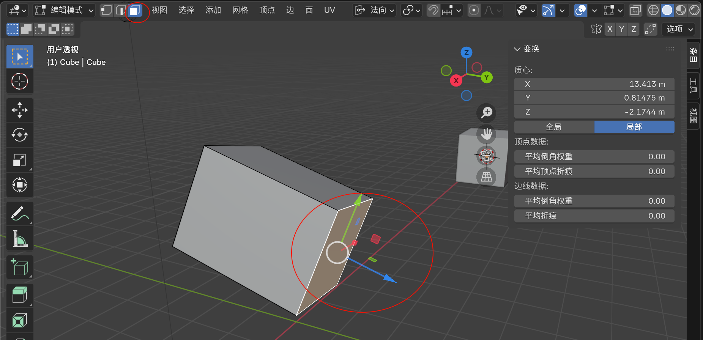This screenshot has width=703, height=340.
Task: Click the Add Cube tool
Action: click(x=20, y=267)
